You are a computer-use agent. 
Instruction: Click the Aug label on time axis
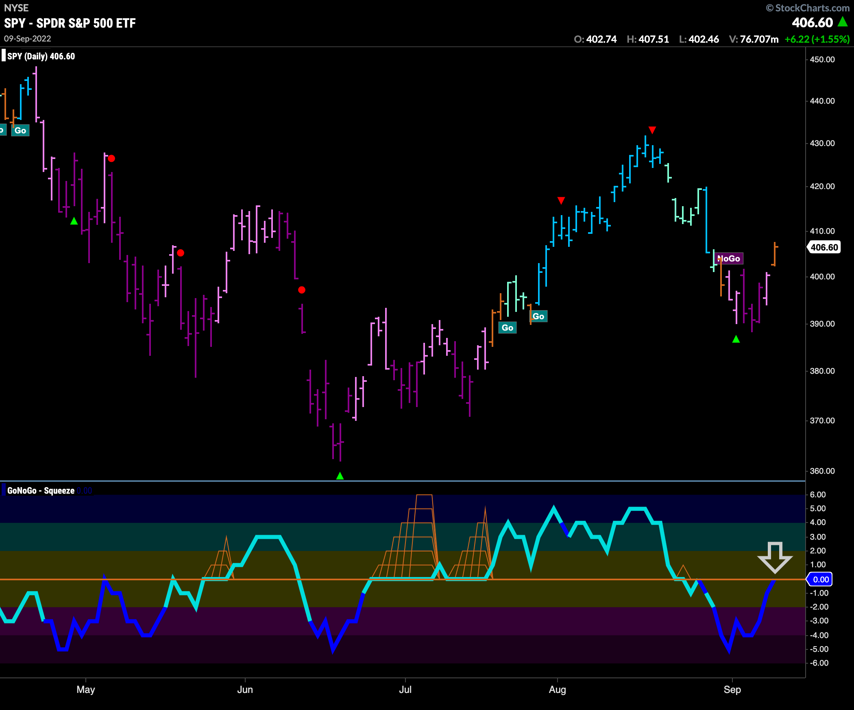(558, 690)
